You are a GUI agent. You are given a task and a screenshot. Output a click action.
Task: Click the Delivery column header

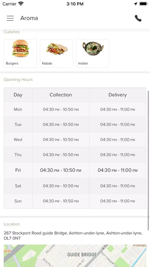click(117, 95)
